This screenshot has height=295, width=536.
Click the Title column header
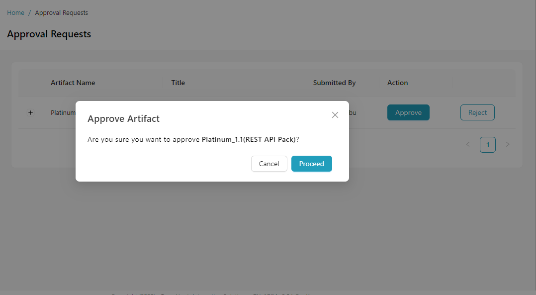click(x=178, y=83)
